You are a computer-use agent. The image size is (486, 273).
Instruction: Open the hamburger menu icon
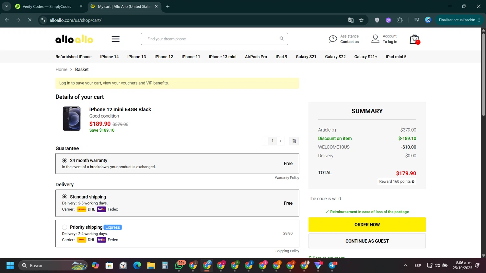pyautogui.click(x=116, y=39)
